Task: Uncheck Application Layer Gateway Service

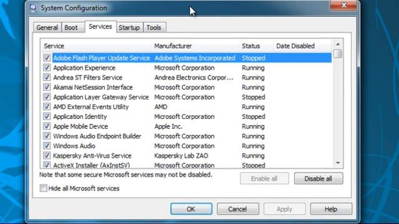Action: 47,97
